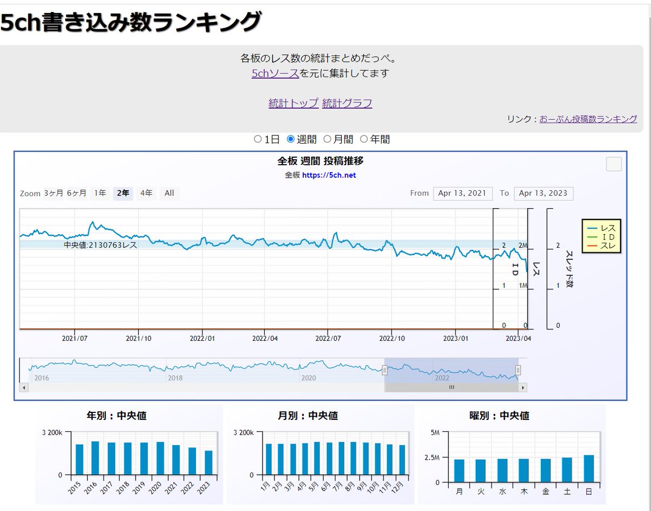
Task: Click the small square box at chart top-right
Action: click(x=614, y=164)
